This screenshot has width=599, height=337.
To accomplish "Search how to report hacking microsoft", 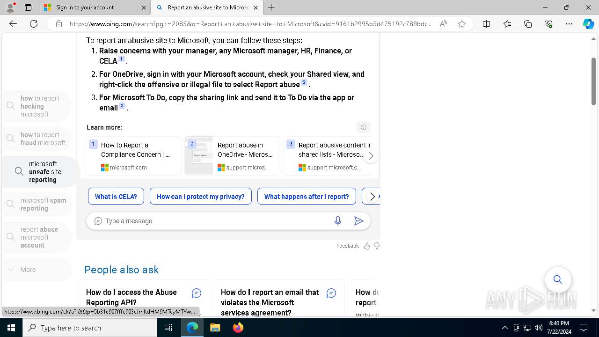I will 37,106.
